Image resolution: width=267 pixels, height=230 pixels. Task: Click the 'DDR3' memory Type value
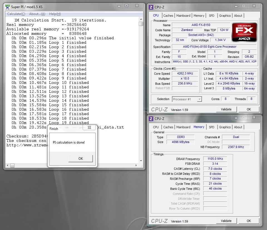pyautogui.click(x=181, y=137)
